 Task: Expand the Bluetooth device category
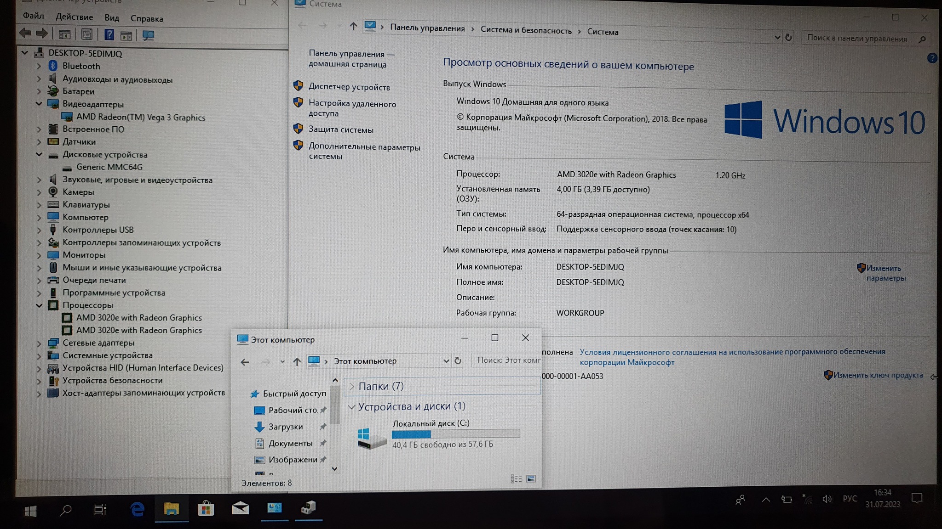coord(39,66)
